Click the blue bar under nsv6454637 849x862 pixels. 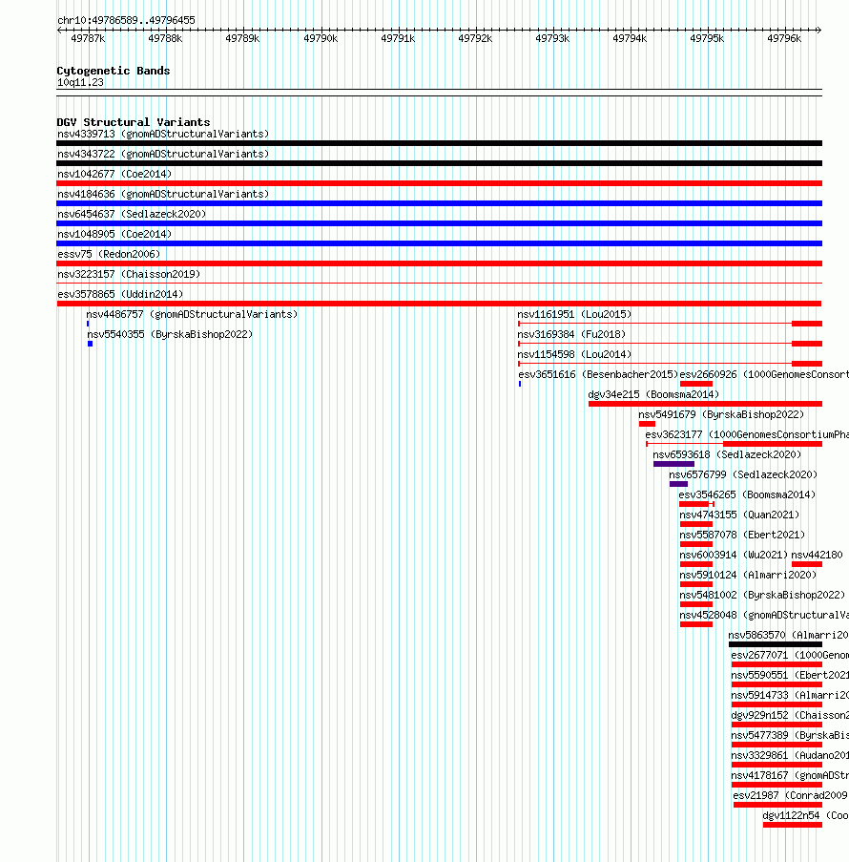click(x=440, y=223)
